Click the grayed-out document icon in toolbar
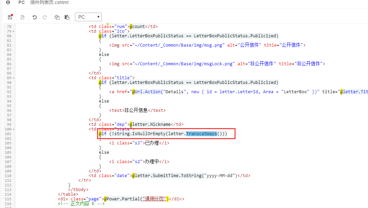 (23, 17)
